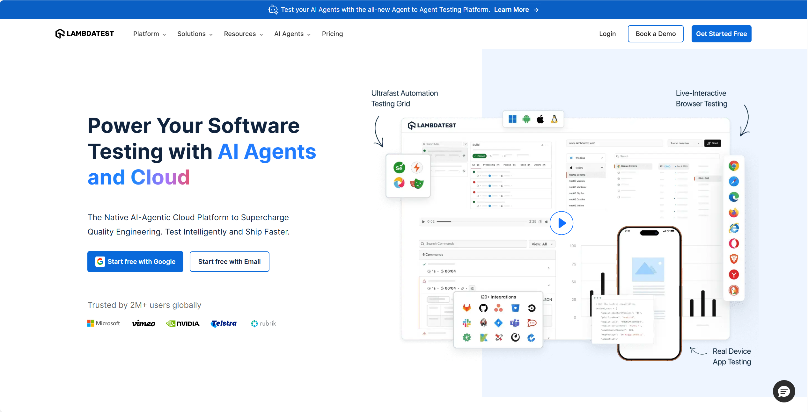Expand the Solutions dropdown menu
The height and width of the screenshot is (412, 808).
click(195, 34)
